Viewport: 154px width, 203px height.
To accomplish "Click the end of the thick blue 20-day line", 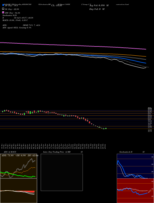I will 146,63.
